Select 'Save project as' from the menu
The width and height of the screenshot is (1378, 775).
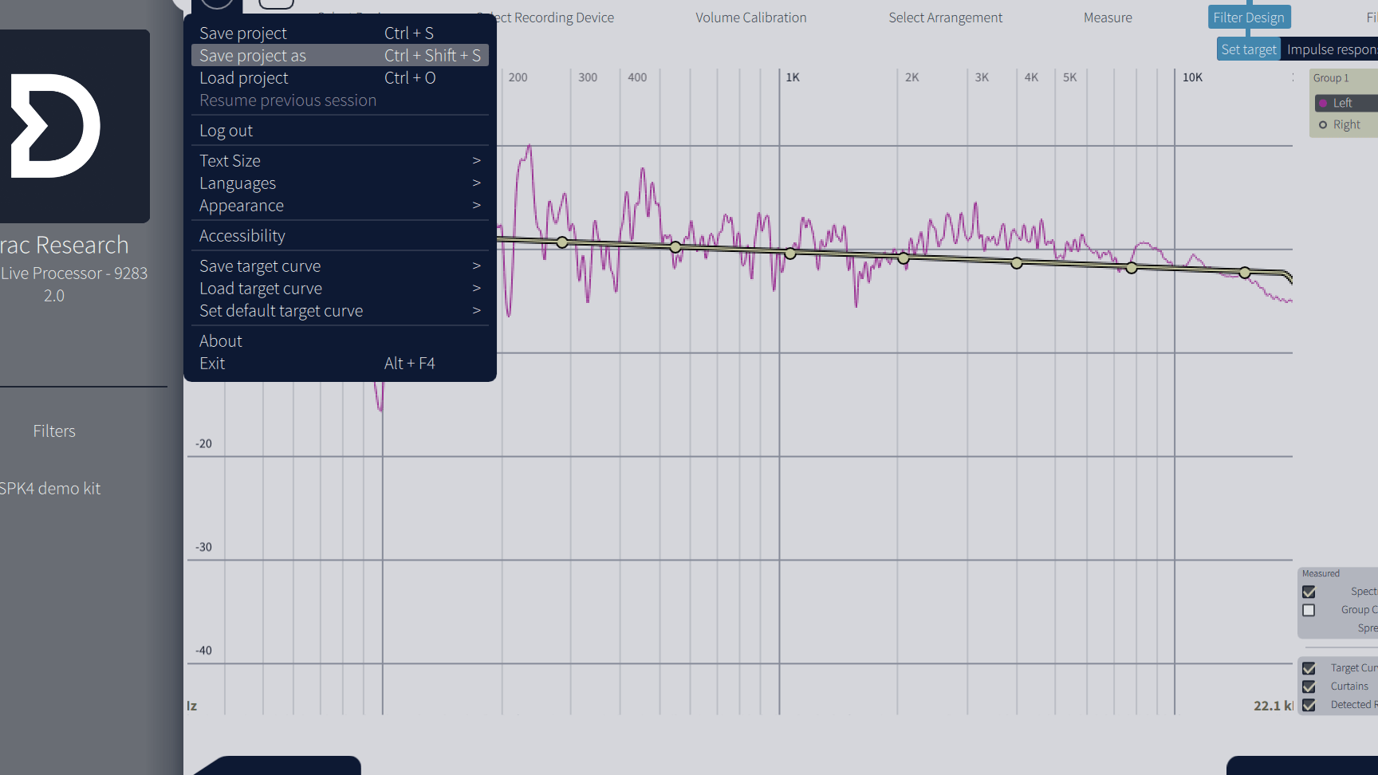click(252, 55)
